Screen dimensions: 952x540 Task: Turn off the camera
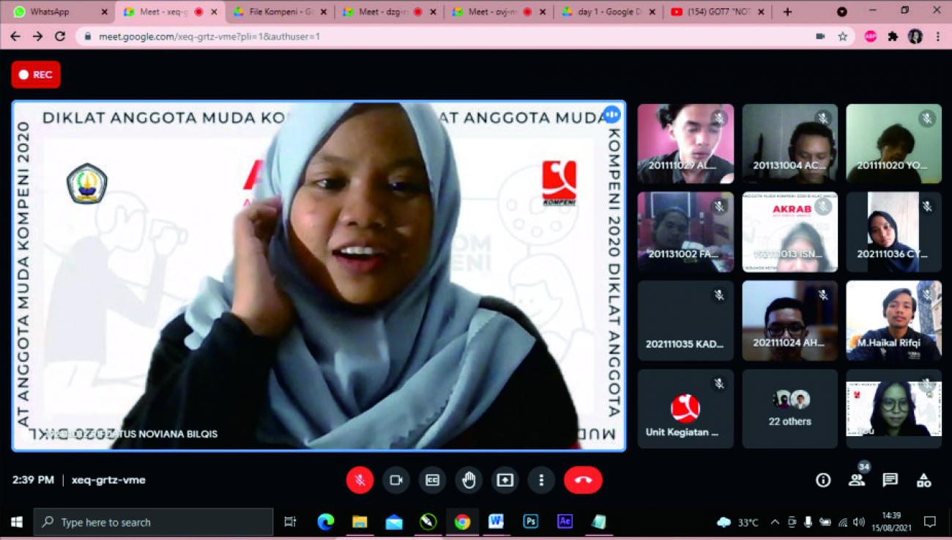[396, 480]
